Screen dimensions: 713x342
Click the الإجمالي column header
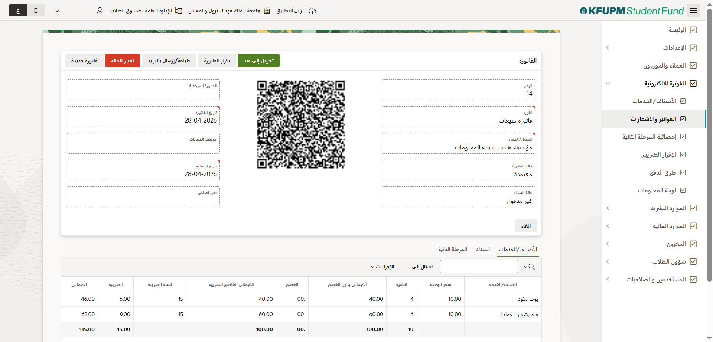[79, 284]
